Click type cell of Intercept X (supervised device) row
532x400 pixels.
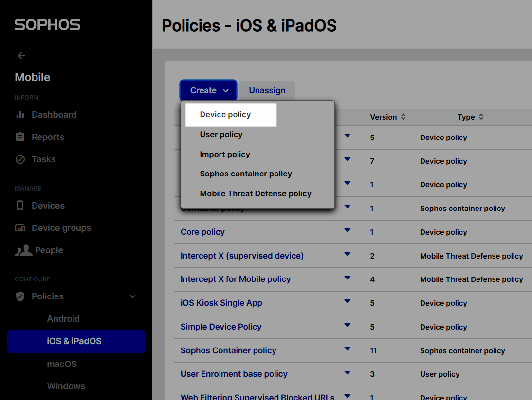coord(472,256)
